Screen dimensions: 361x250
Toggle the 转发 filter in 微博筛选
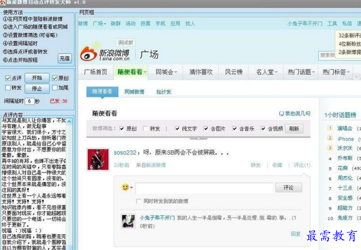click(x=145, y=129)
